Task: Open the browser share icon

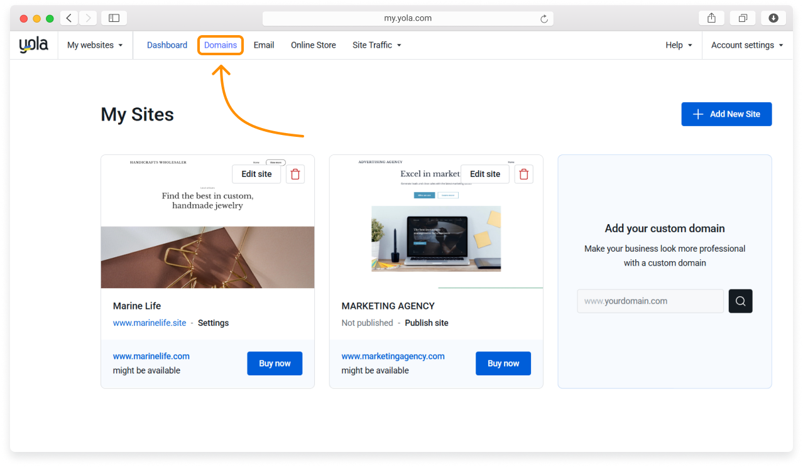Action: (711, 18)
